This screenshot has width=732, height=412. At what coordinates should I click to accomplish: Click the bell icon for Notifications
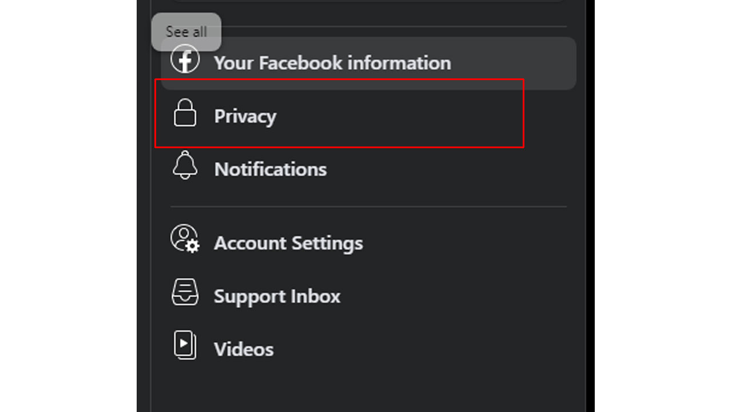coord(185,165)
